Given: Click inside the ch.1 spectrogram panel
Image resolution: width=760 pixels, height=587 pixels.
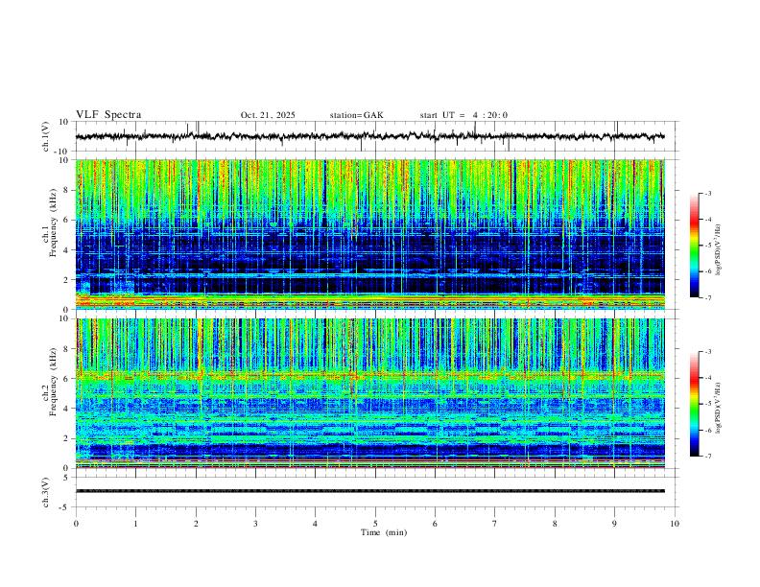Looking at the screenshot, I should pyautogui.click(x=370, y=234).
